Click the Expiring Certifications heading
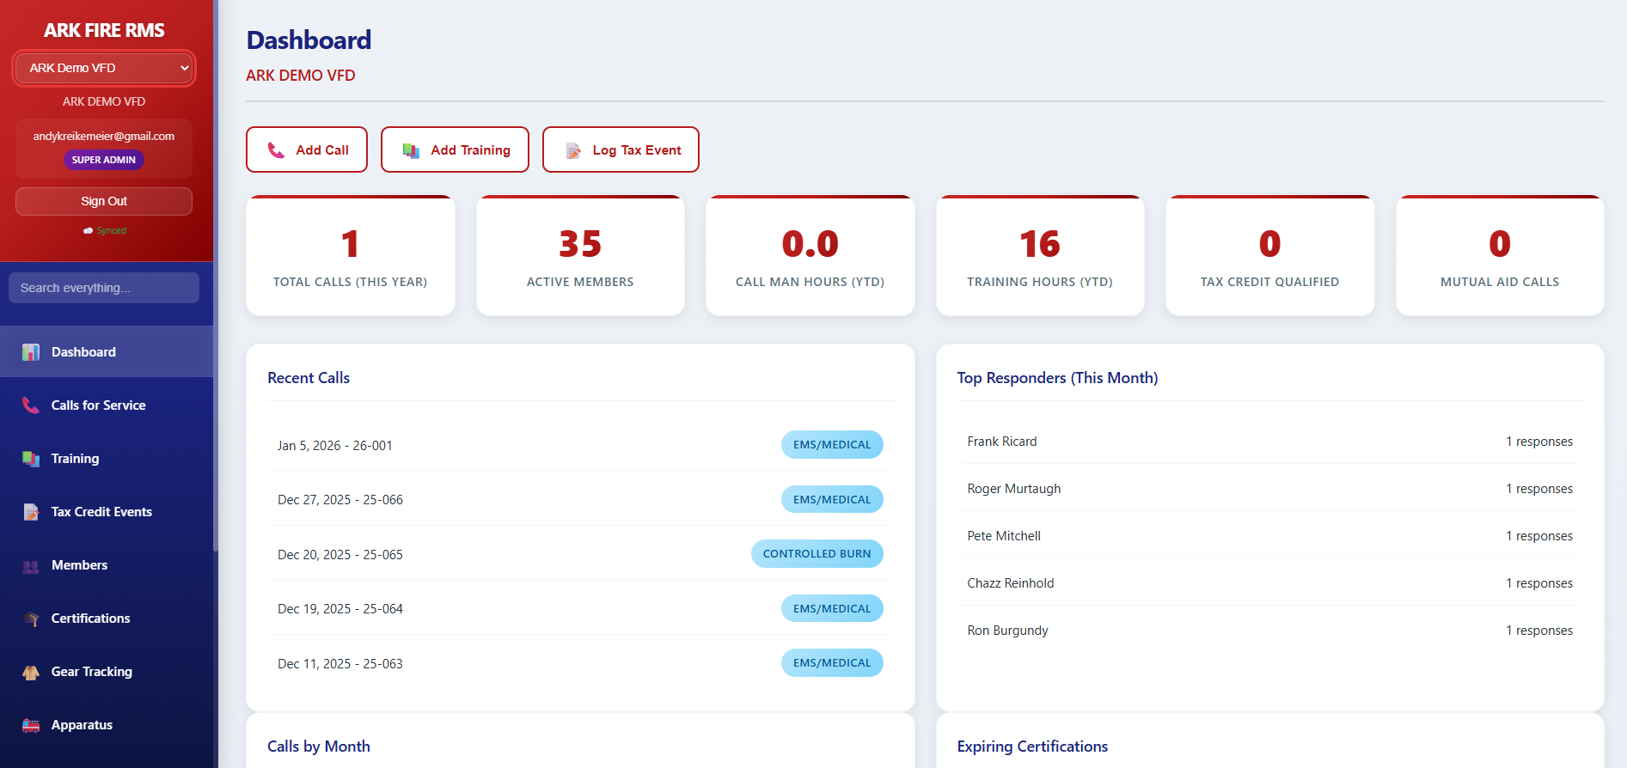The height and width of the screenshot is (768, 1627). coord(1032,747)
